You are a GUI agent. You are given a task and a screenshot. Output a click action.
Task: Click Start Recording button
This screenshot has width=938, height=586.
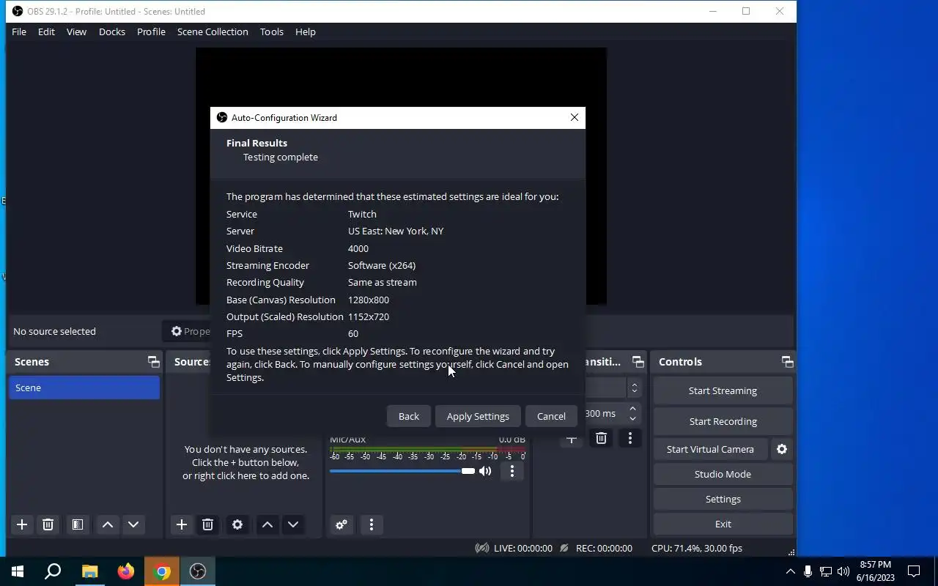(x=723, y=421)
